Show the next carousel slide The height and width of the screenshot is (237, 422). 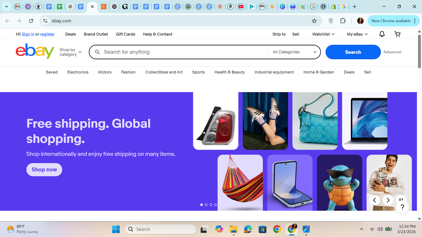[388, 200]
